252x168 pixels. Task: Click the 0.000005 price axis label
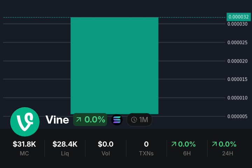pyautogui.click(x=238, y=116)
